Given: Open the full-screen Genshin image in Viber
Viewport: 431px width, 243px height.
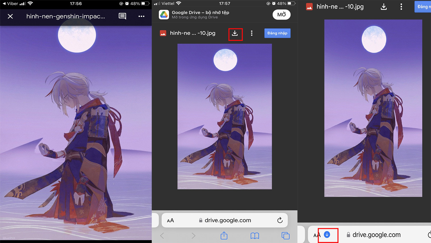Looking at the screenshot, I should click(76, 132).
